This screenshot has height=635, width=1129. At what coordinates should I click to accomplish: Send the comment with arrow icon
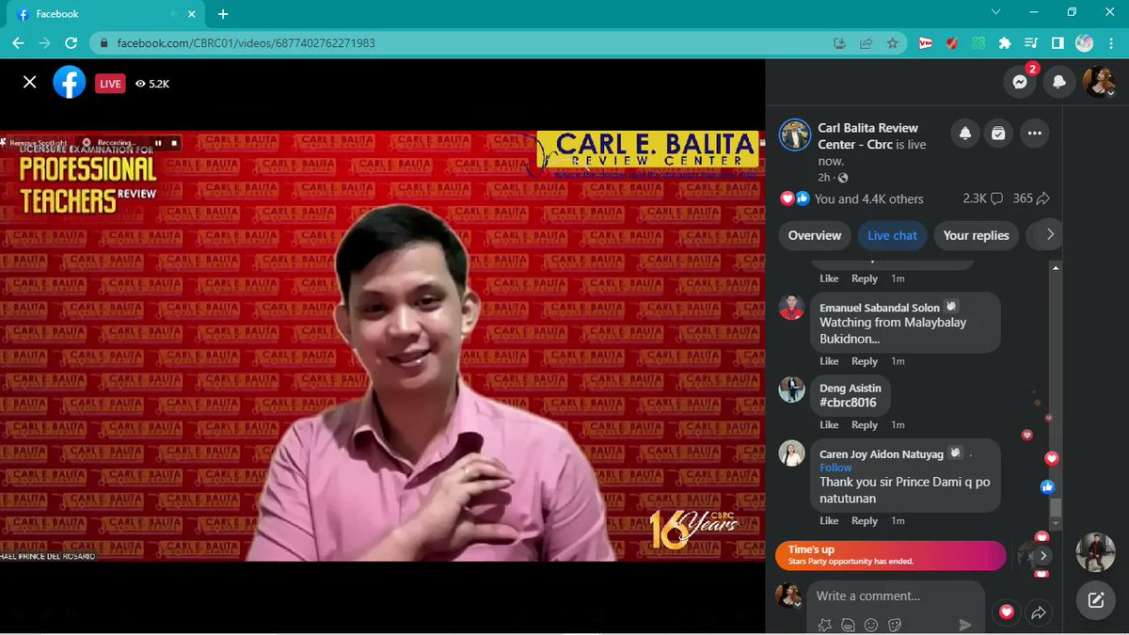964,625
